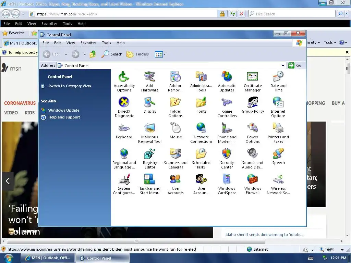351x263 pixels.
Task: Open Administrative Tools icon
Action: click(x=201, y=82)
